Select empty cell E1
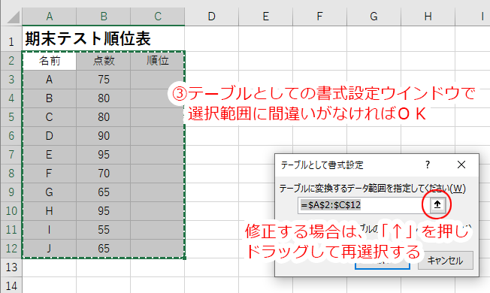 click(265, 39)
